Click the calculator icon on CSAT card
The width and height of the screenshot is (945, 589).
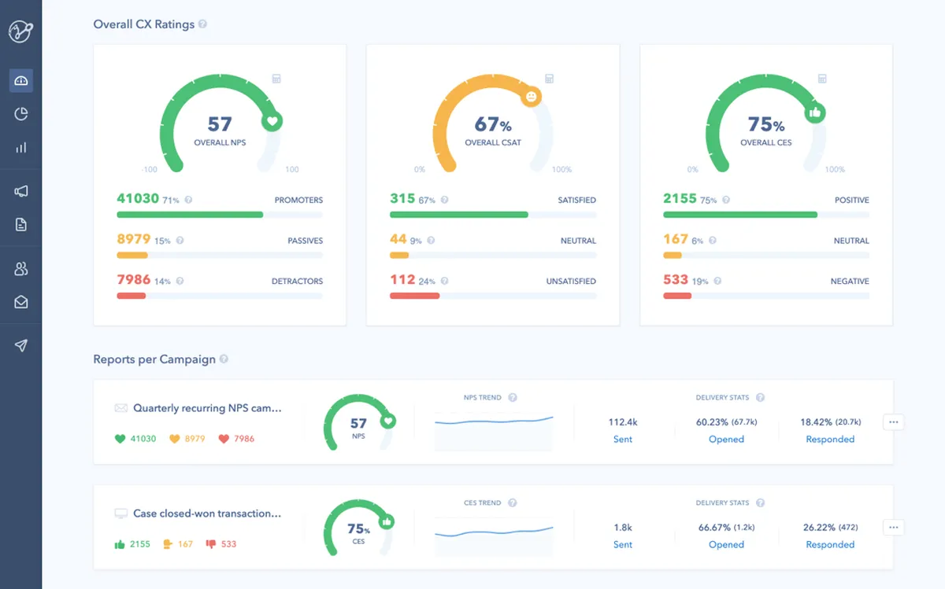tap(549, 79)
